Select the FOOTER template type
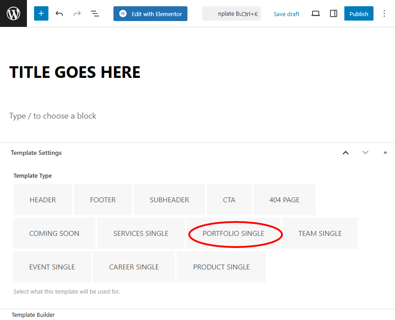Image resolution: width=395 pixels, height=320 pixels. point(103,200)
